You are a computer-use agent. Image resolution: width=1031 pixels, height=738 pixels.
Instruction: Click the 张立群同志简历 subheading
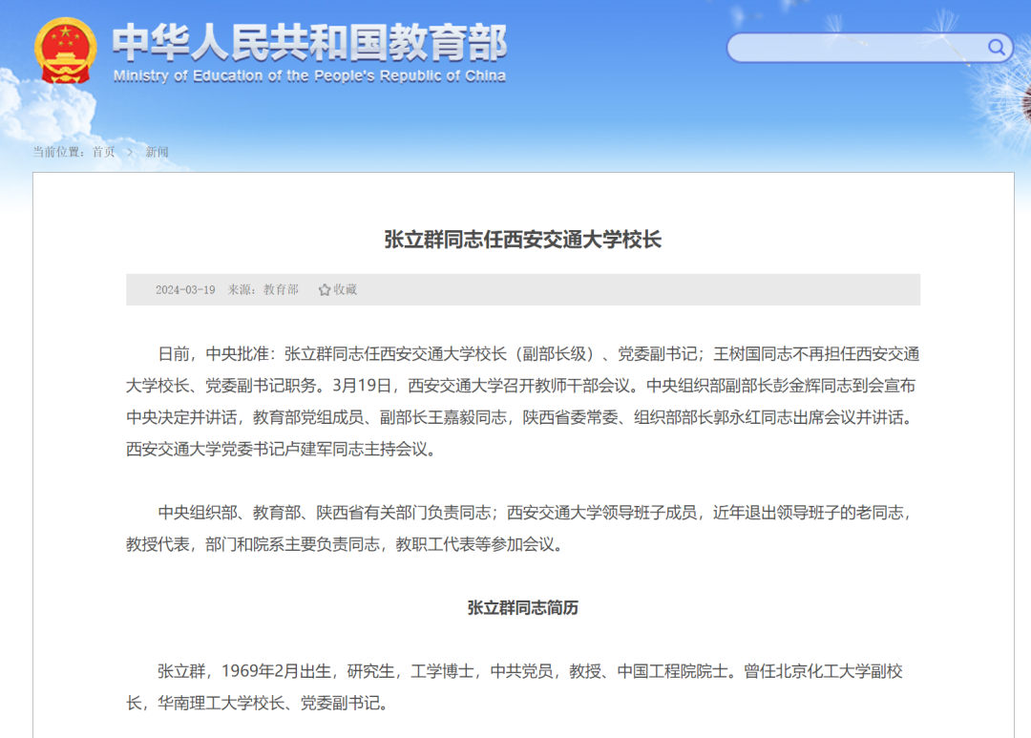(522, 608)
